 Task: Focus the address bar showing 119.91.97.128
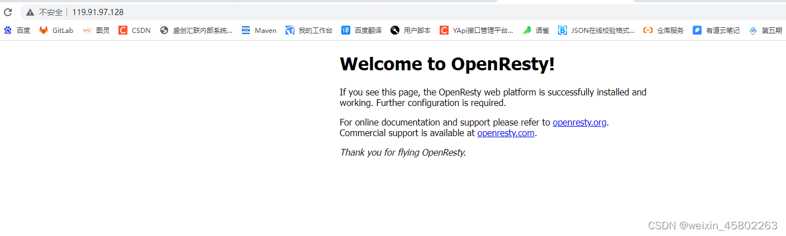(402, 12)
